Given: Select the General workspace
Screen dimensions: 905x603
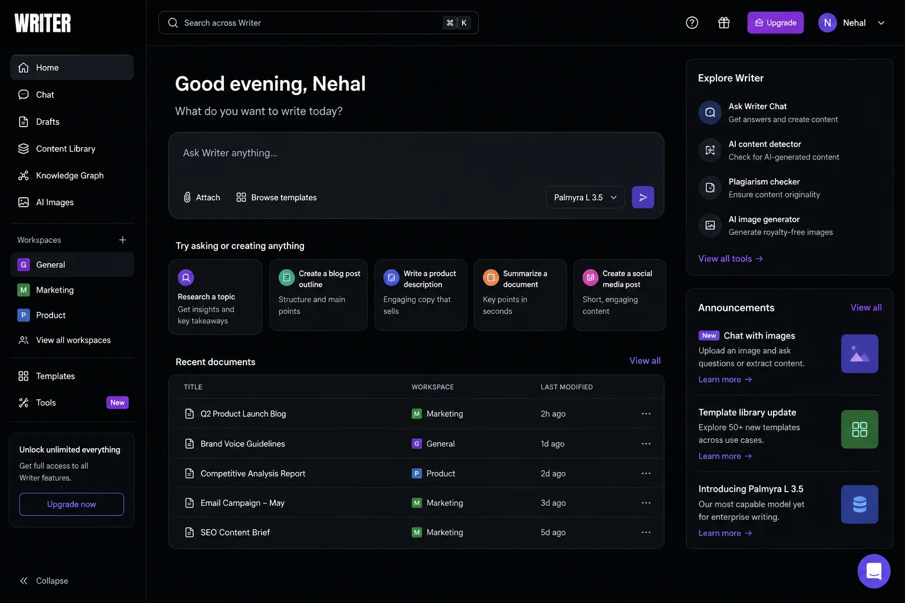Looking at the screenshot, I should click(x=72, y=265).
